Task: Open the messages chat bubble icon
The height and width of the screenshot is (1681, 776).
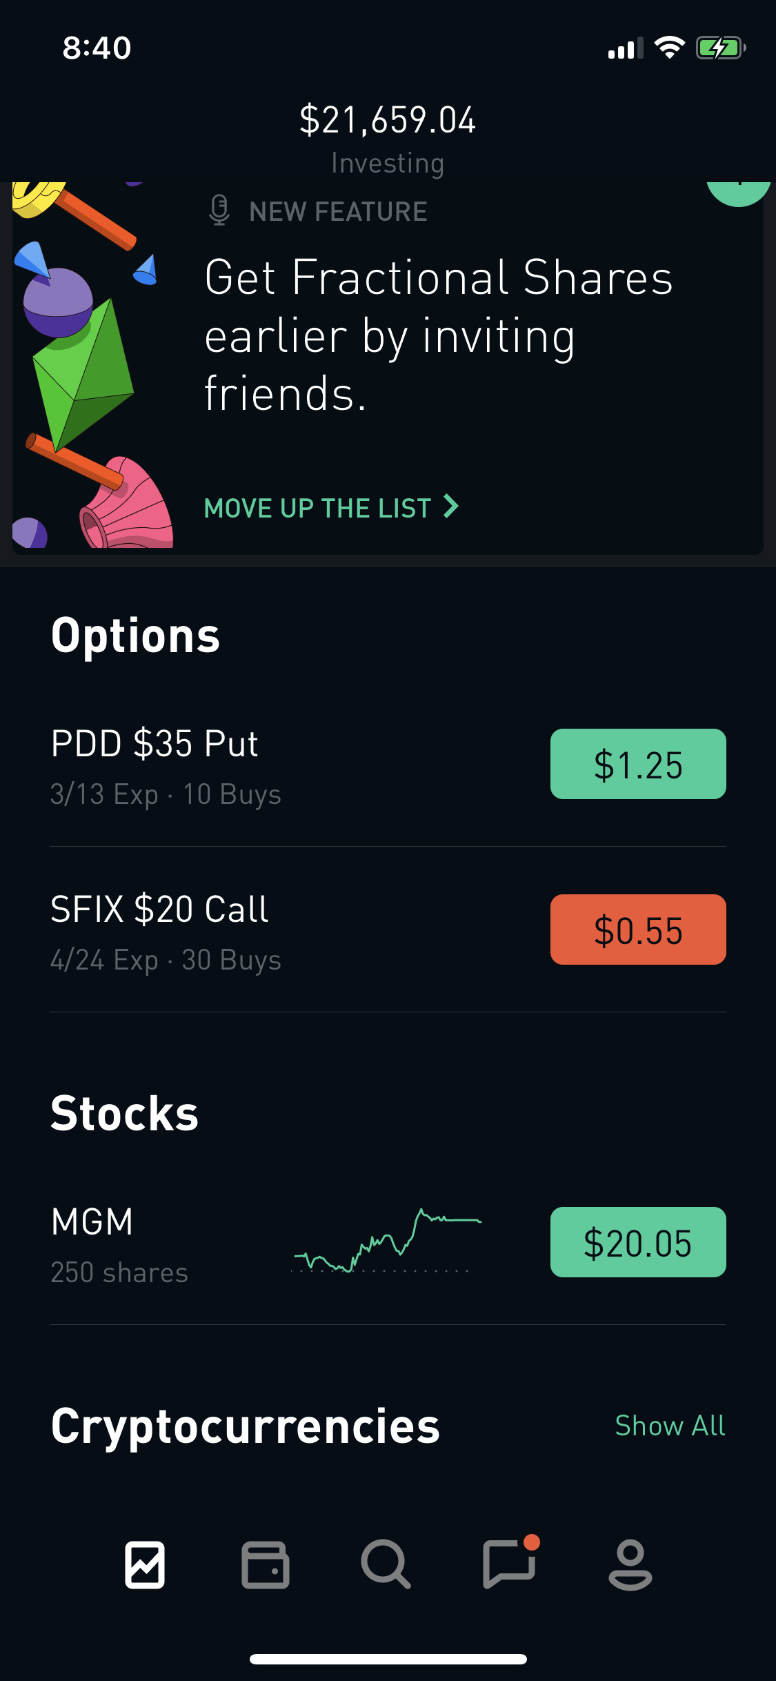Action: (510, 1564)
